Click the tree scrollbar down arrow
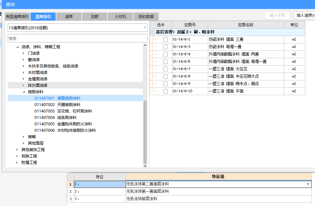The width and height of the screenshot is (315, 206). pos(145,166)
